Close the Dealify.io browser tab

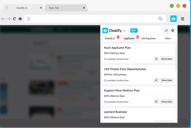point(41,8)
